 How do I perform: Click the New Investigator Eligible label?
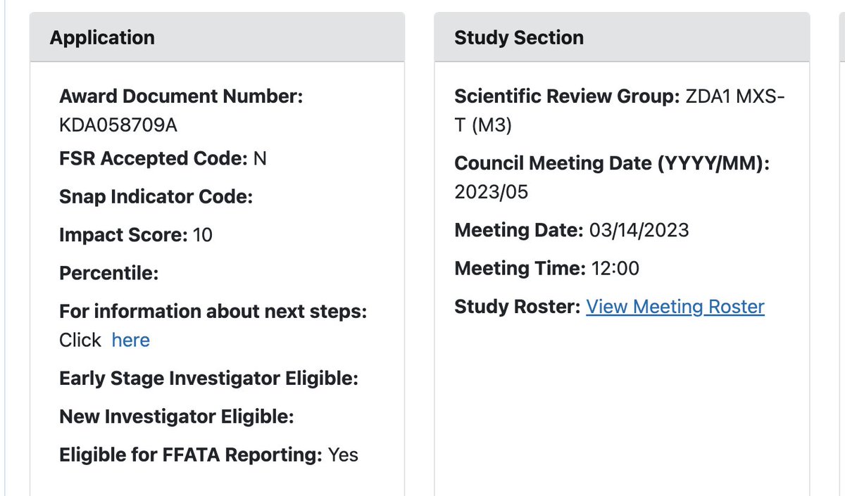[176, 416]
